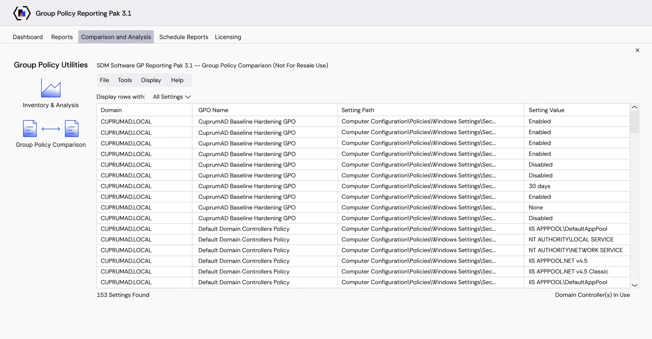The height and width of the screenshot is (339, 652).
Task: Switch to the Dashboard tab
Action: (28, 37)
